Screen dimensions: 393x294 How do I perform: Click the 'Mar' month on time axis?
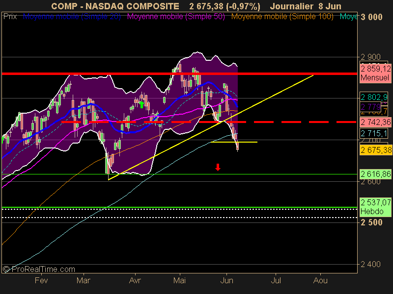coord(83,280)
